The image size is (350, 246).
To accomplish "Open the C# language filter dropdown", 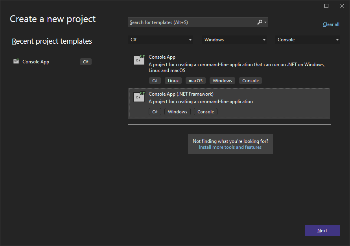I will [x=161, y=40].
